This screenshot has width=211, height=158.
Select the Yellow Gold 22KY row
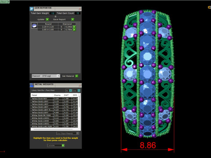click(55, 112)
